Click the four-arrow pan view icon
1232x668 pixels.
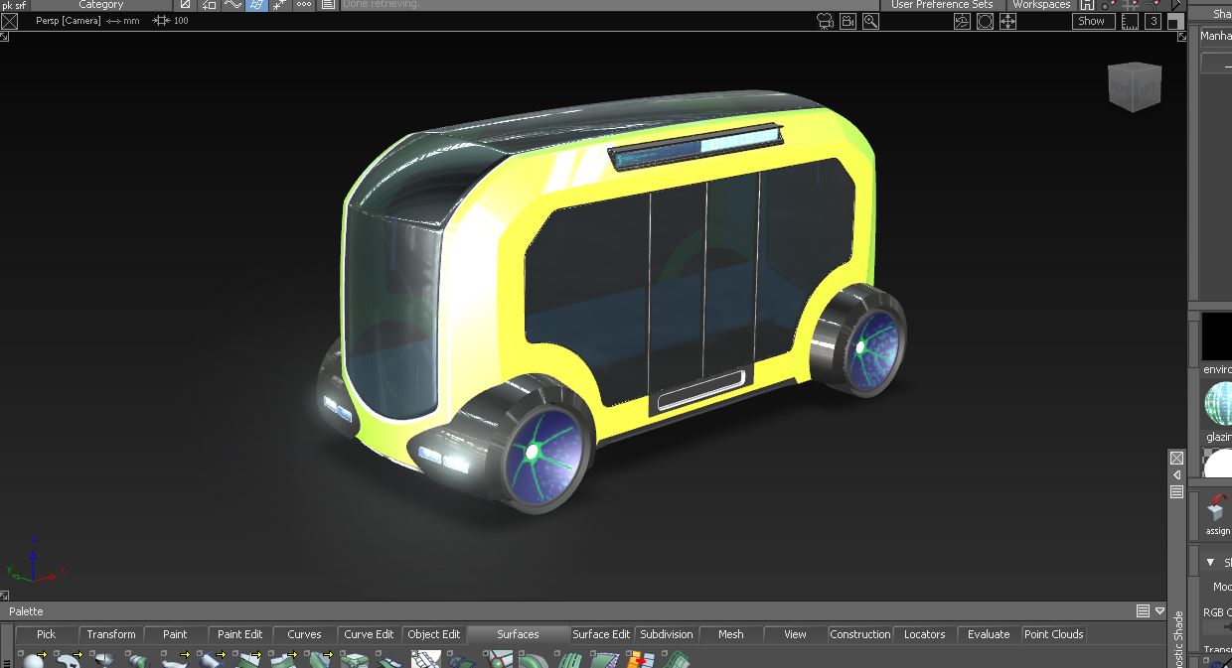pos(1007,21)
